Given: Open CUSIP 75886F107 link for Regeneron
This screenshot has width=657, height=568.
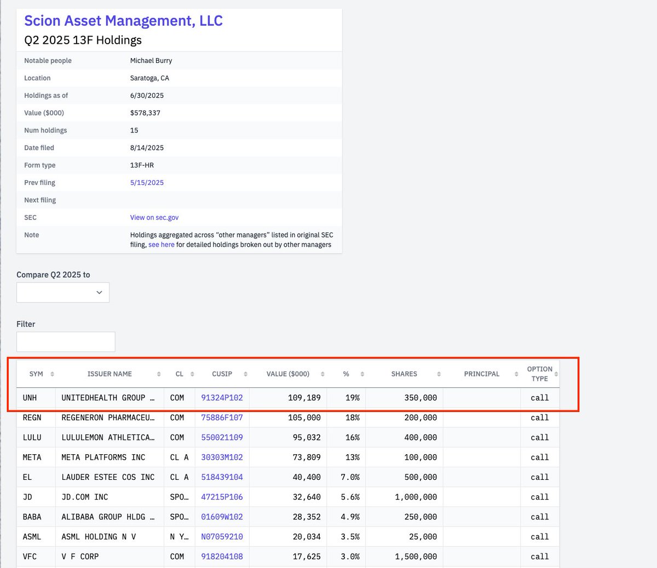Looking at the screenshot, I should [x=222, y=418].
